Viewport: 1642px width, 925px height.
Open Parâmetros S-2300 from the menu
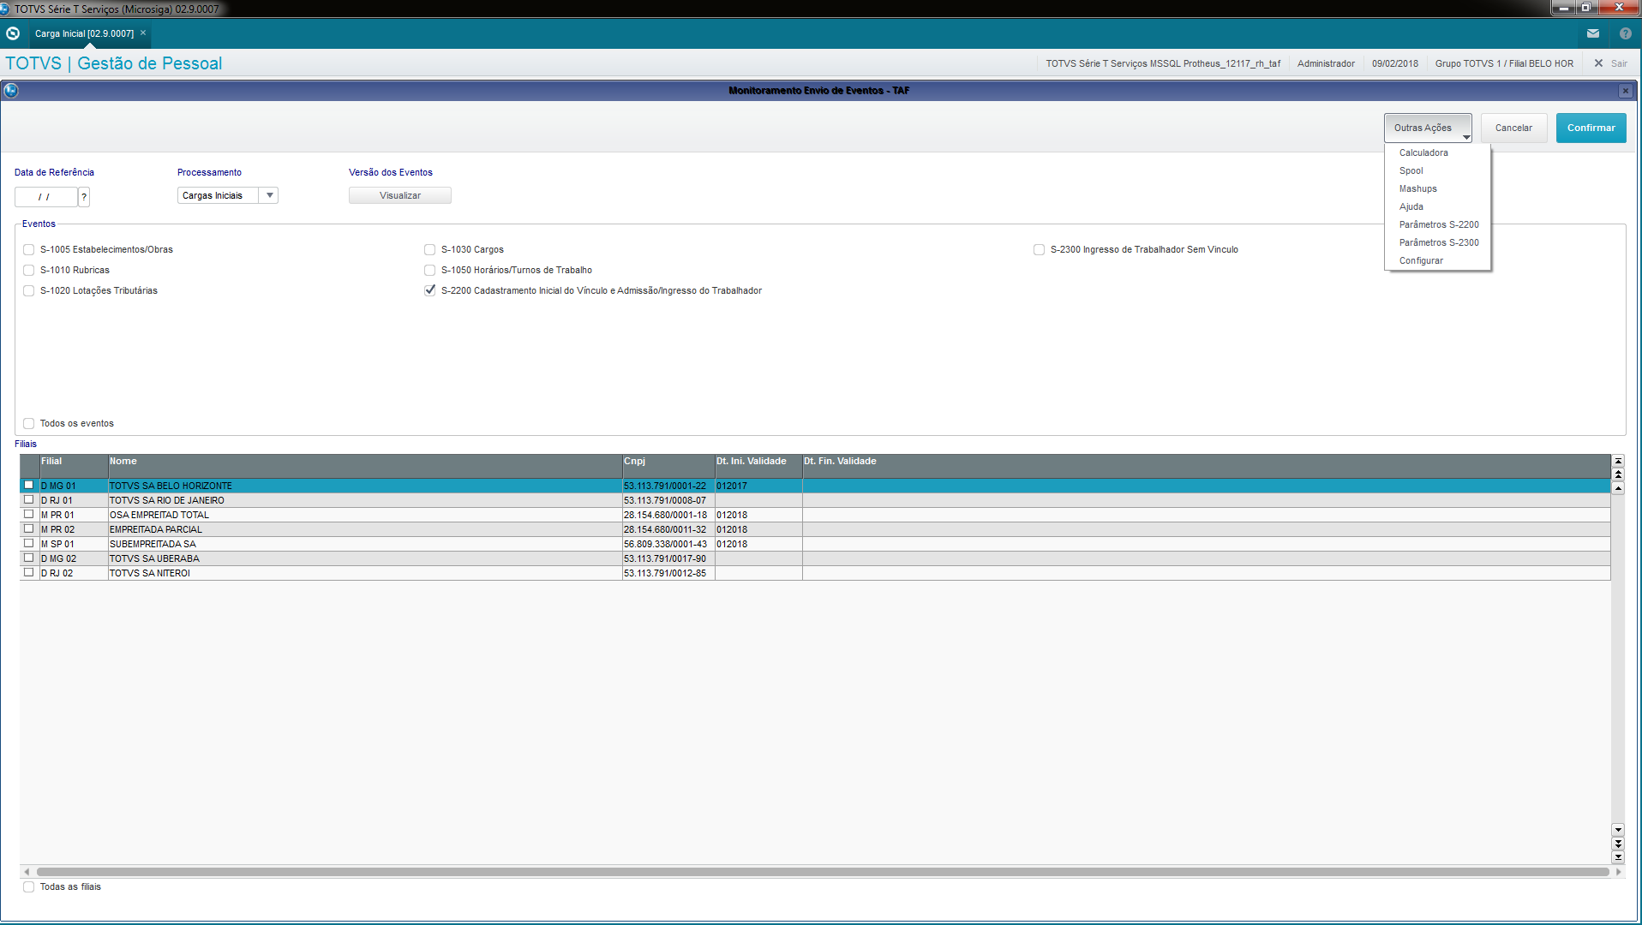click(1439, 242)
